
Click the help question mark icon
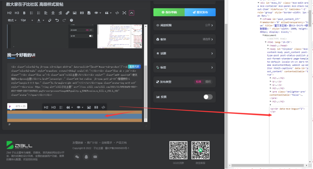(x=72, y=20)
